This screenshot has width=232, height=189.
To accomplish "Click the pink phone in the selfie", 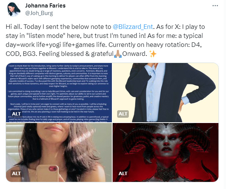I will (x=47, y=173).
